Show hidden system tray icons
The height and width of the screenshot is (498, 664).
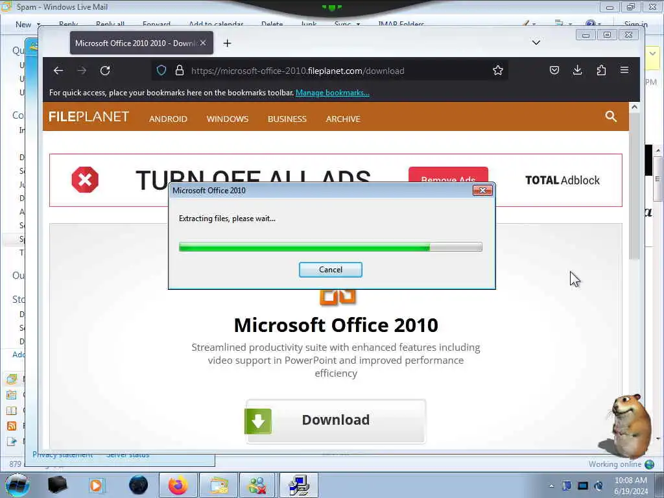click(551, 486)
